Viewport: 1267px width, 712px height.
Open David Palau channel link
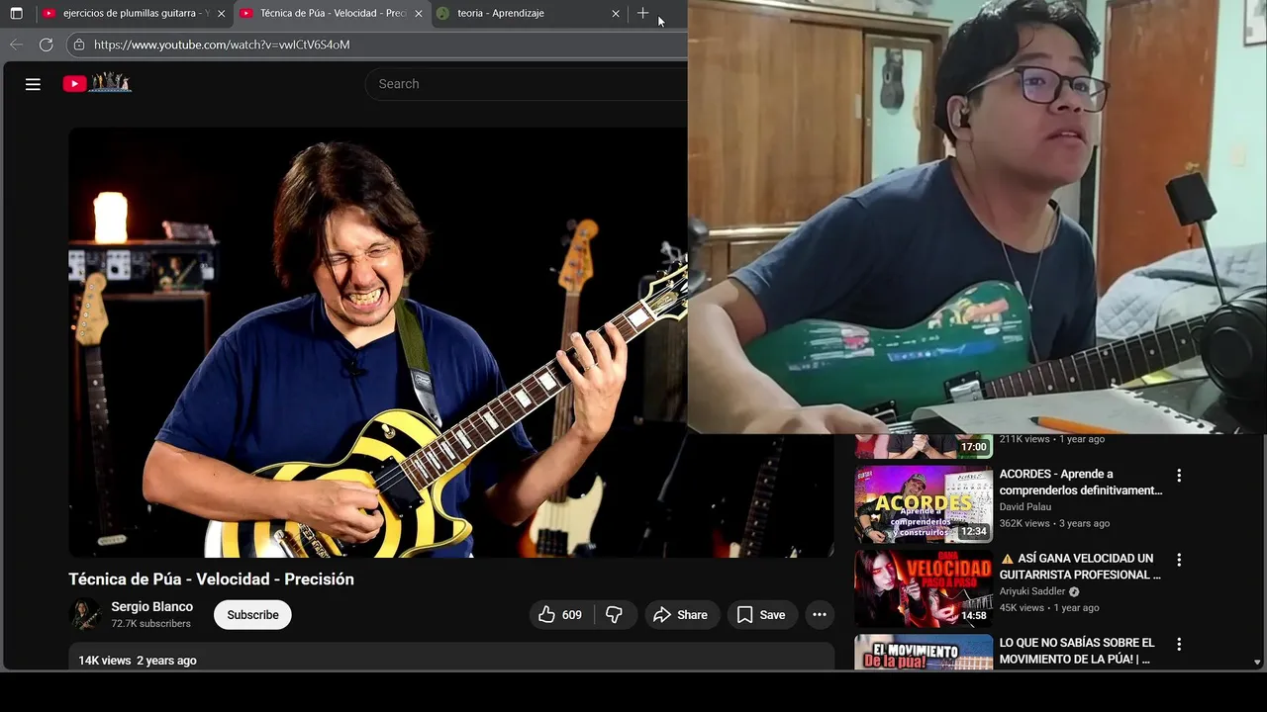pos(1024,506)
